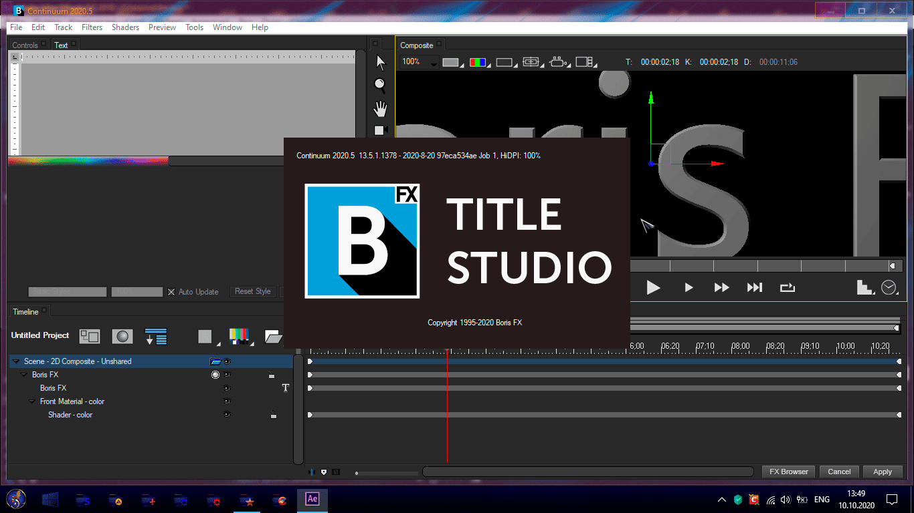Screen dimensions: 914x513
Task: Toggle visibility of the nested Boris FX text track
Action: (227, 388)
